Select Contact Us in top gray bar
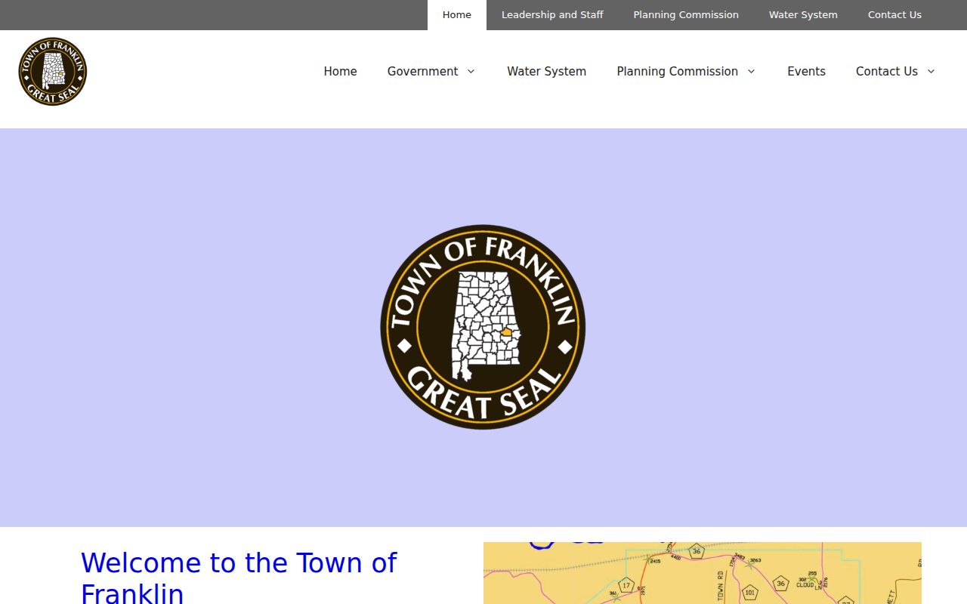The width and height of the screenshot is (967, 604). click(x=894, y=15)
